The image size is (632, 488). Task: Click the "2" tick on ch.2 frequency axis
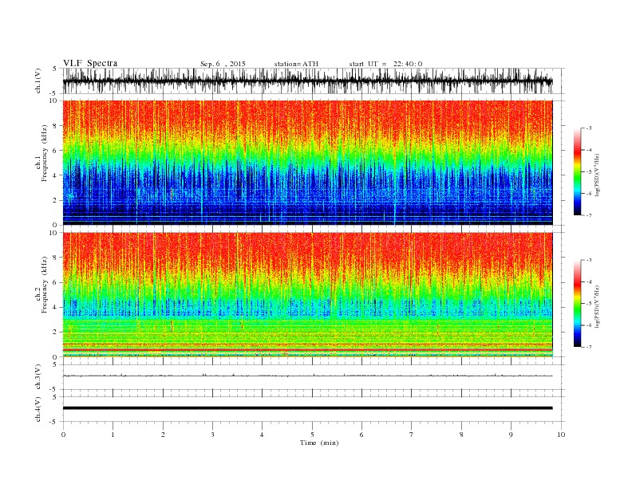pyautogui.click(x=55, y=333)
